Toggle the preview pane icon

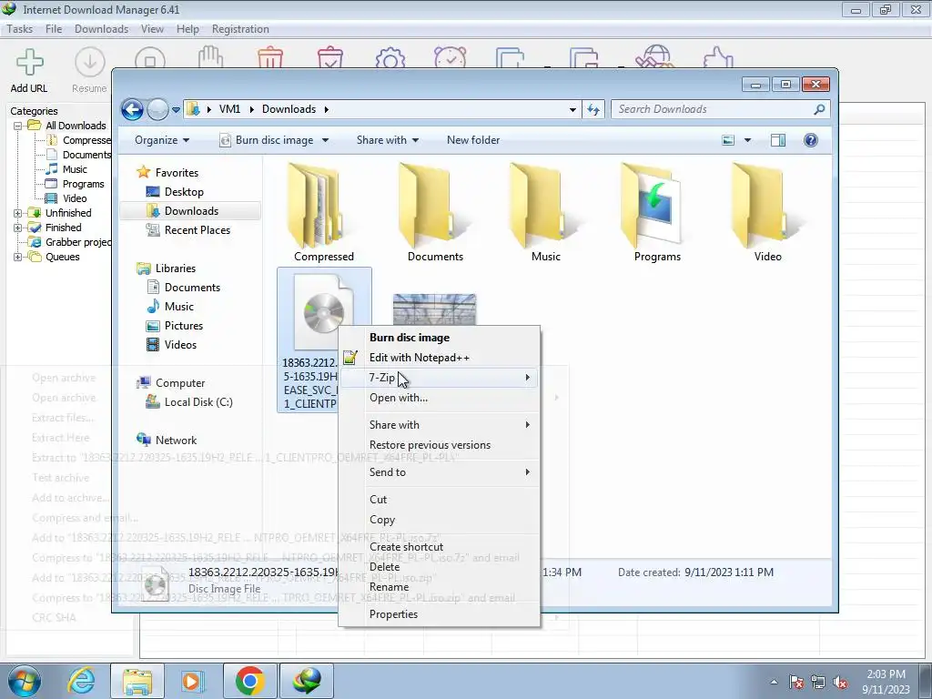point(777,140)
